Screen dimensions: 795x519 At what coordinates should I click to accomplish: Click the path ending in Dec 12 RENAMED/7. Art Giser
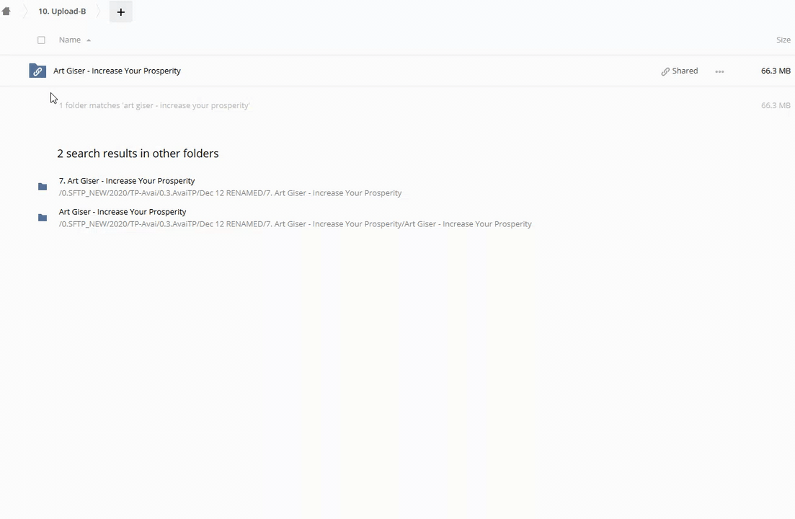point(230,193)
